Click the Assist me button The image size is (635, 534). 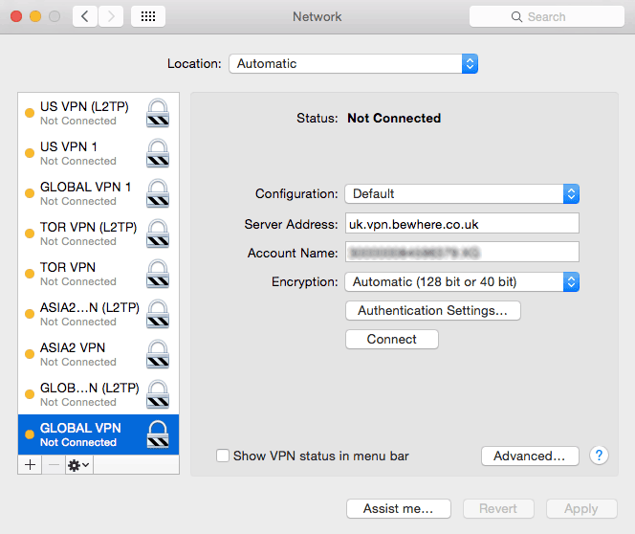(x=399, y=508)
